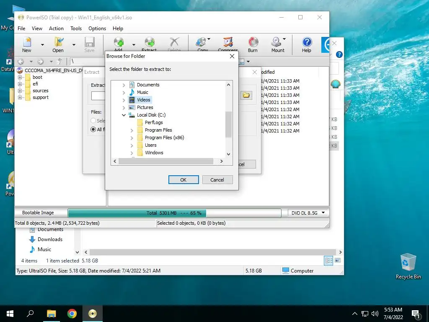Open File Explorer from the taskbar
429x322 pixels.
(x=51, y=314)
